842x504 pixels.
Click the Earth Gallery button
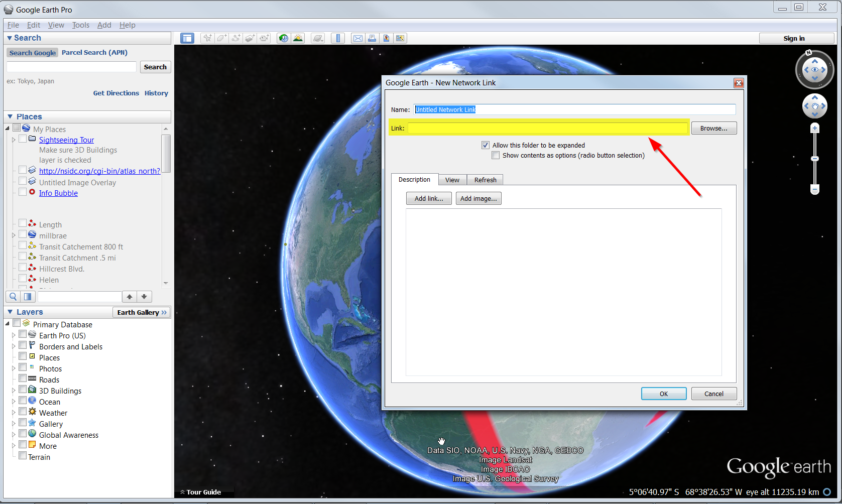(x=142, y=312)
